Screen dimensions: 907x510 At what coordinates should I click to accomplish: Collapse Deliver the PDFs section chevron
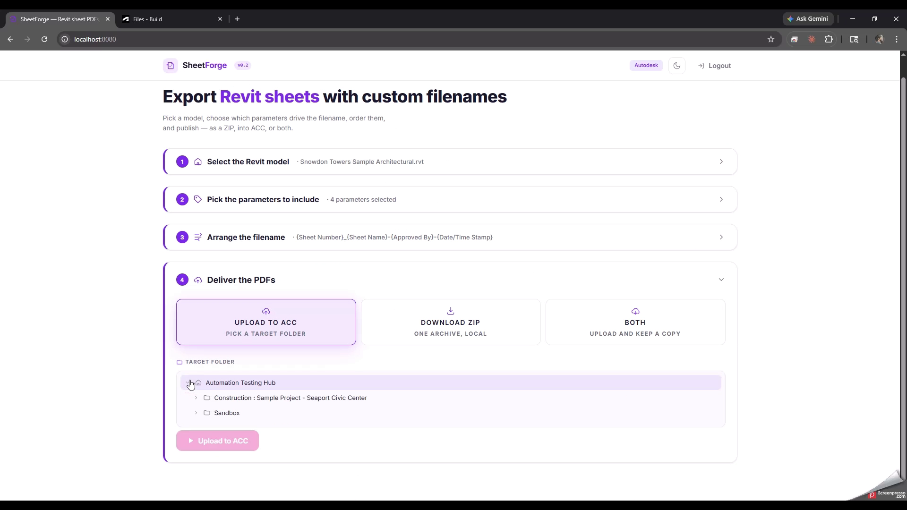tap(721, 280)
